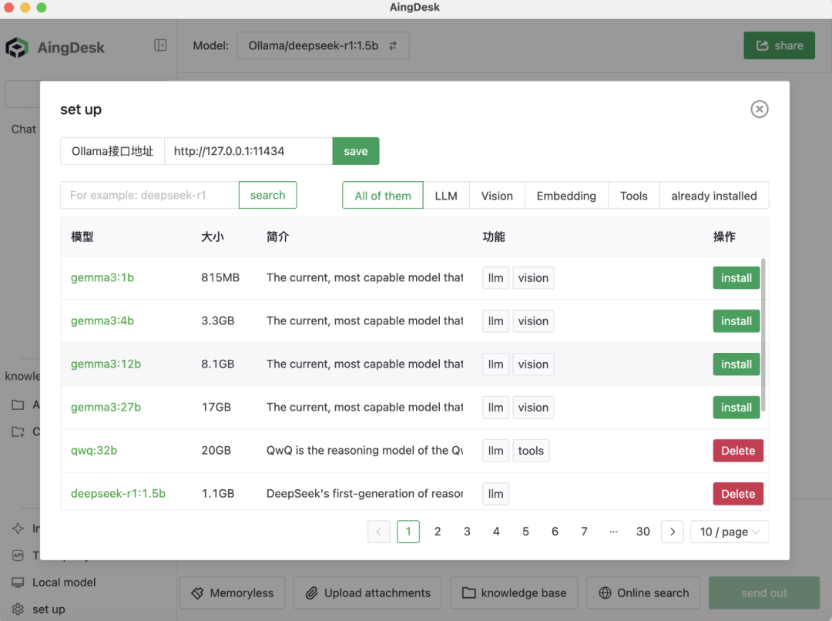Click the swap arrows icon beside the model name
832x621 pixels.
coord(393,45)
